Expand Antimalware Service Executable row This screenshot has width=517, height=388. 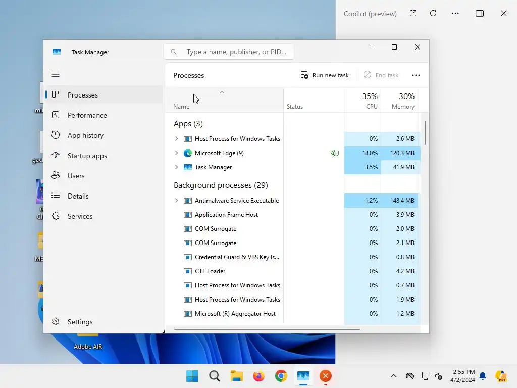point(176,200)
